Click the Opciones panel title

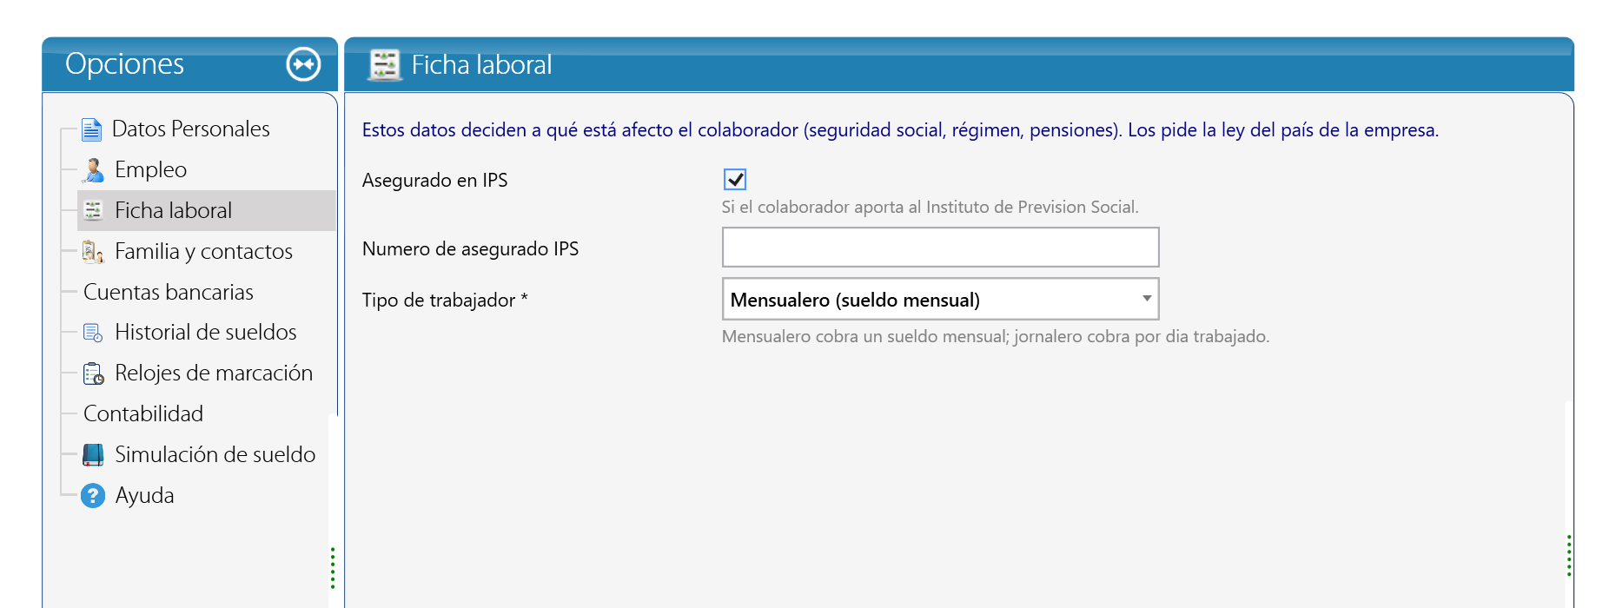[124, 63]
